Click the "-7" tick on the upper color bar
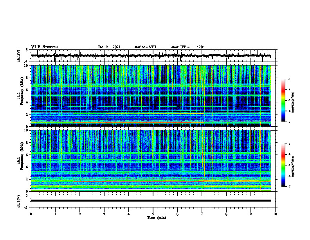Viewport: 310px width, 240px height. [x=288, y=122]
